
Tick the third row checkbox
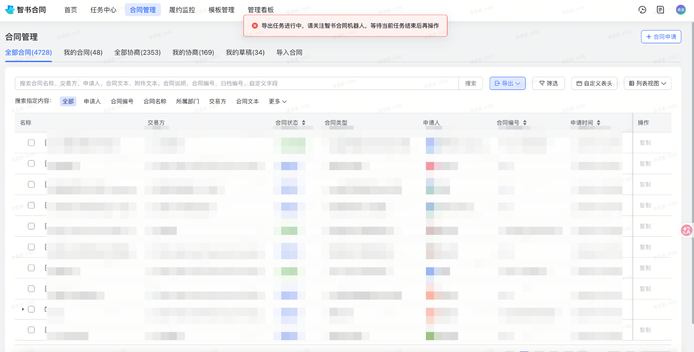tap(31, 185)
